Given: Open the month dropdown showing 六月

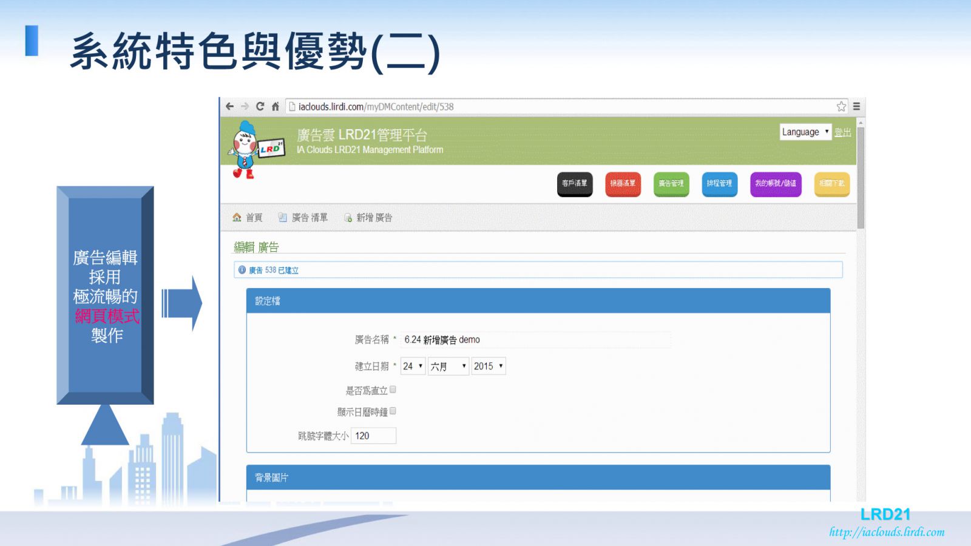Looking at the screenshot, I should [448, 366].
